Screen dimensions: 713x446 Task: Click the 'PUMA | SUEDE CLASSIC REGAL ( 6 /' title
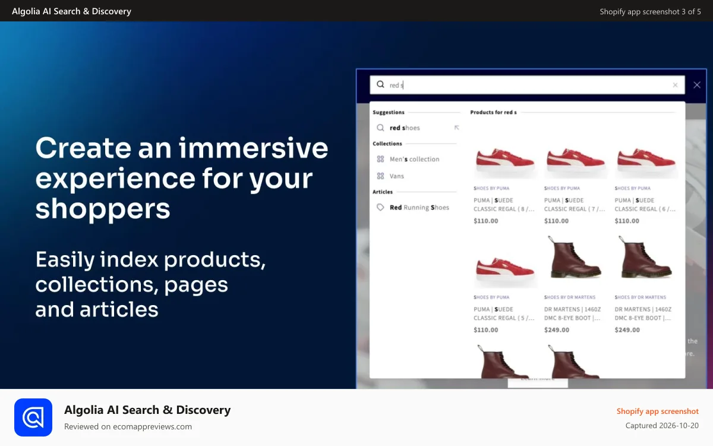coord(645,205)
